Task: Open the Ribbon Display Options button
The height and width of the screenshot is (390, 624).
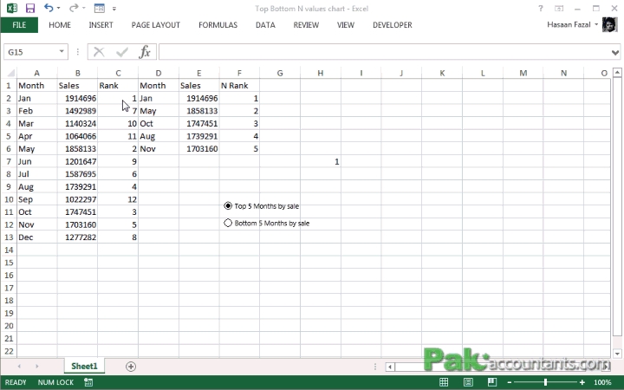Action: (559, 9)
